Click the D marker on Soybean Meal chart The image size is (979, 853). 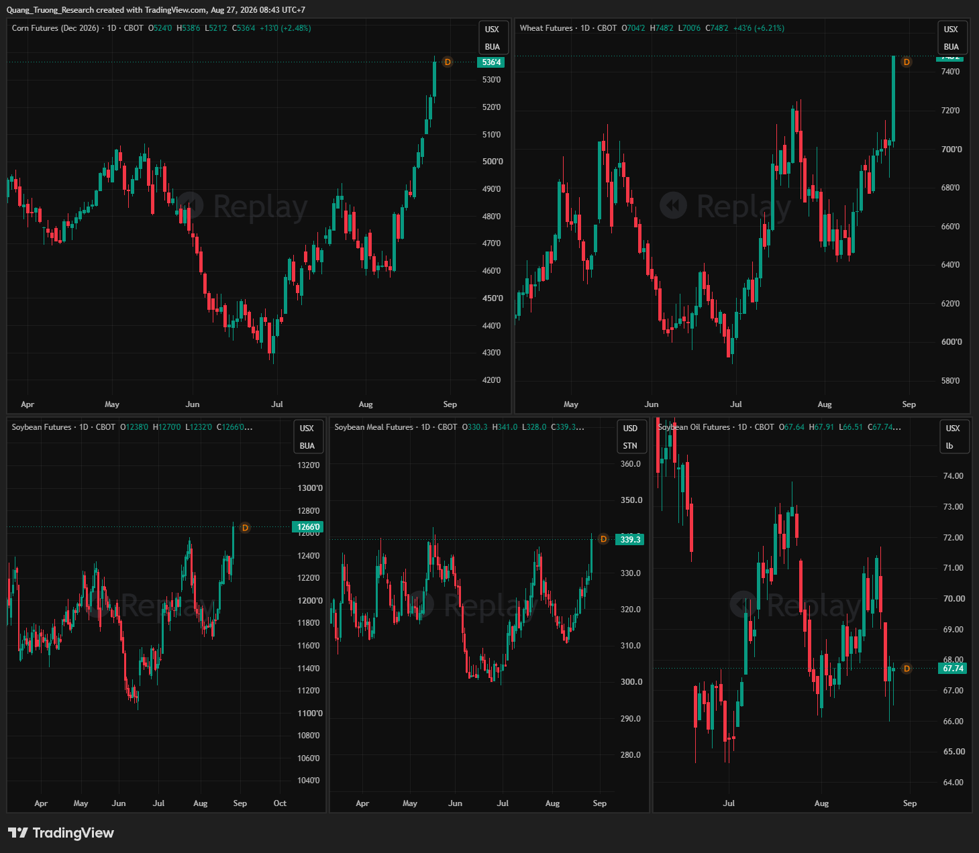click(603, 539)
